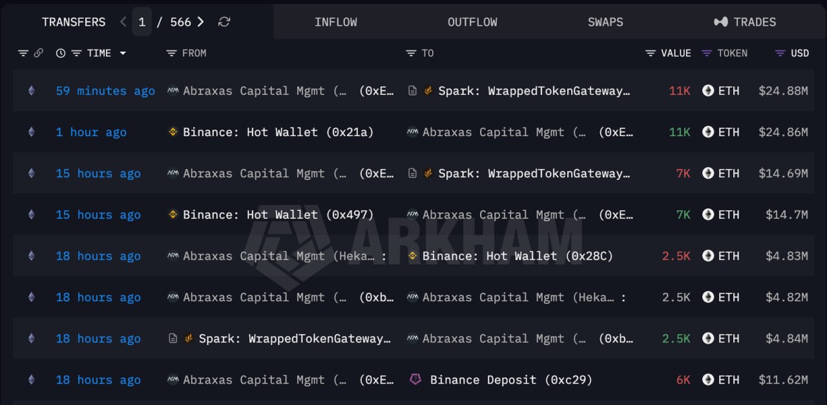Screen dimensions: 827x405
Task: Click the TOKEN filter icon
Action: (x=707, y=53)
